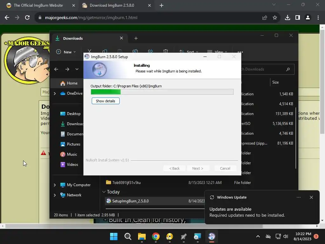Open Chrome three-dot menu
Viewport: 325px width, 244px height.
click(x=318, y=18)
